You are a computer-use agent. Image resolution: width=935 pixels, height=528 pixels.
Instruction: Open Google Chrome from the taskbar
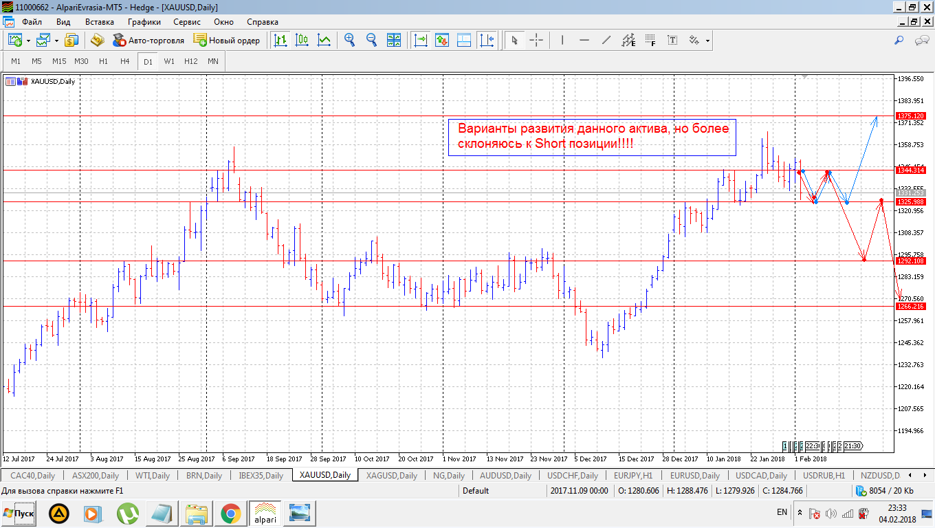(x=230, y=513)
